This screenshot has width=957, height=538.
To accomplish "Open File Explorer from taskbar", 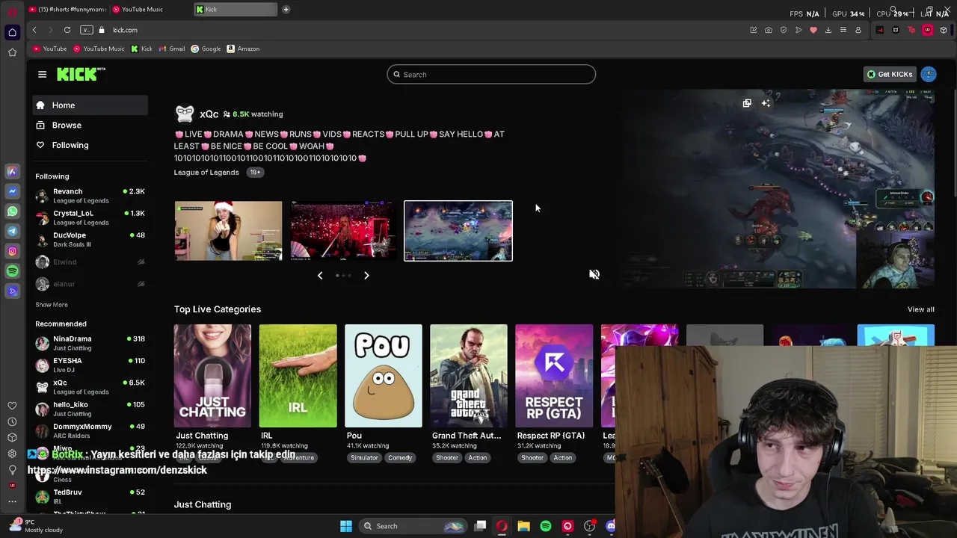I will click(x=524, y=526).
